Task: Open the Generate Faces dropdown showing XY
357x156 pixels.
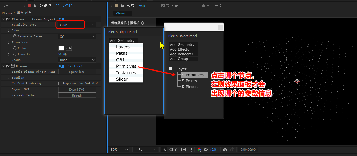Action: 77,36
